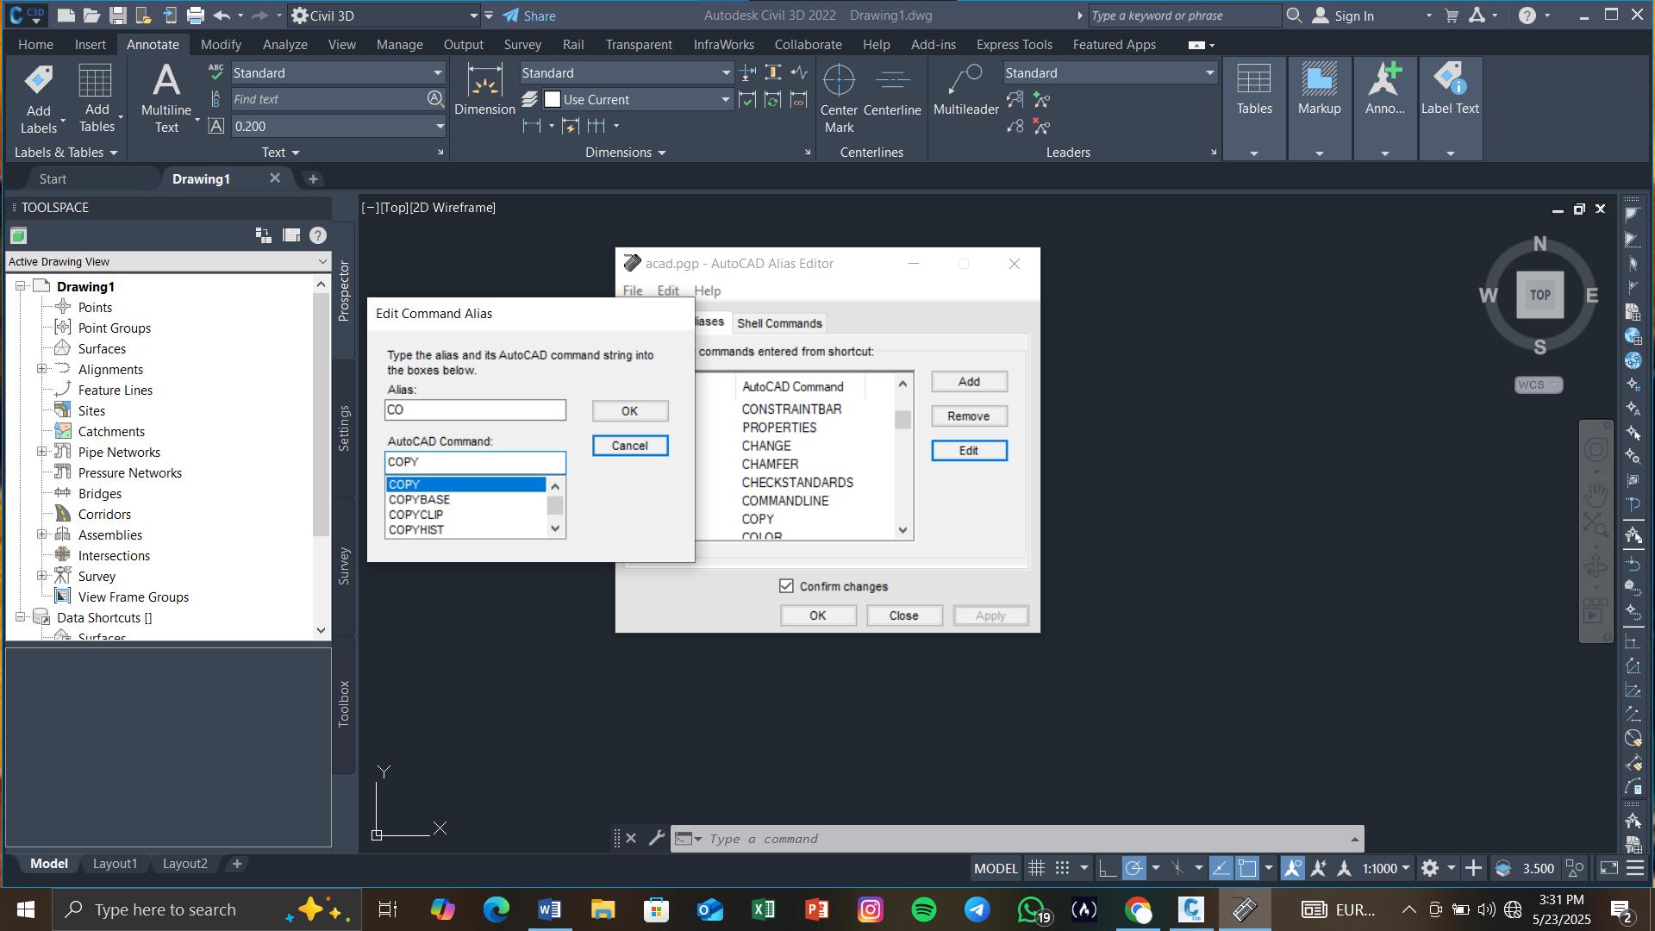This screenshot has height=931, width=1655.
Task: Click the Pan hand icon in navigation bar
Action: pyautogui.click(x=1595, y=495)
